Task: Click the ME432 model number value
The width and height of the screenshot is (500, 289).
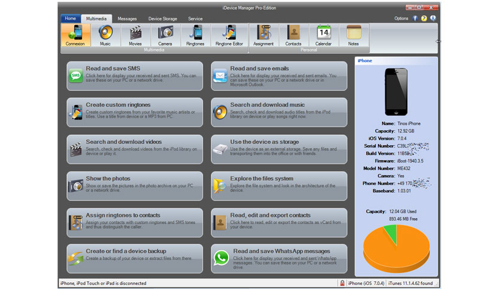Action: (404, 168)
